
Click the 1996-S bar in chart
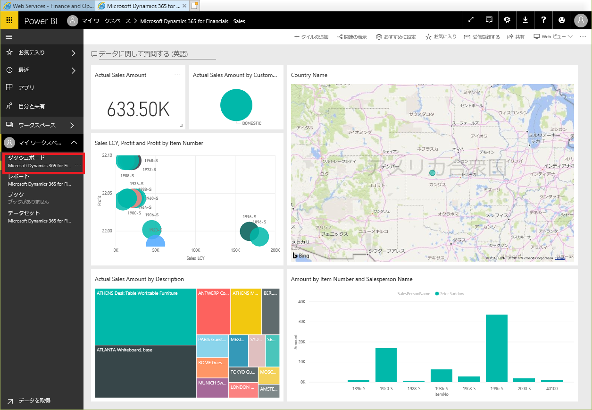(496, 348)
